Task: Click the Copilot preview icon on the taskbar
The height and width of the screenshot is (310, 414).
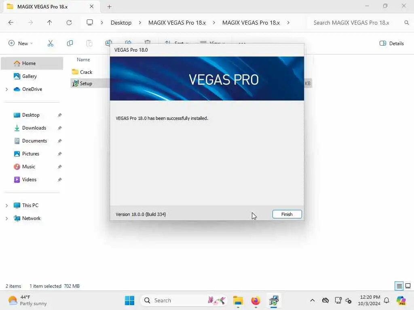Action: pos(401,300)
